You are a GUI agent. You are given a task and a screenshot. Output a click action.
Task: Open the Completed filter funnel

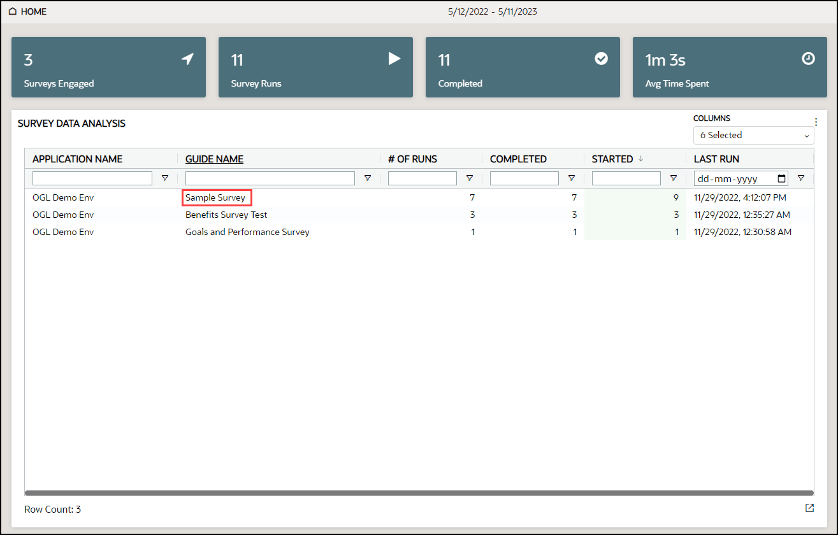(x=572, y=178)
